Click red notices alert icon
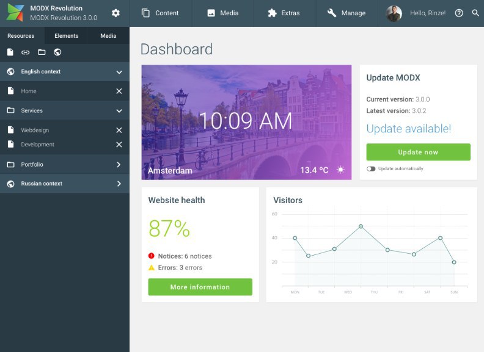Viewport: 484px width, 352px height. pos(152,256)
